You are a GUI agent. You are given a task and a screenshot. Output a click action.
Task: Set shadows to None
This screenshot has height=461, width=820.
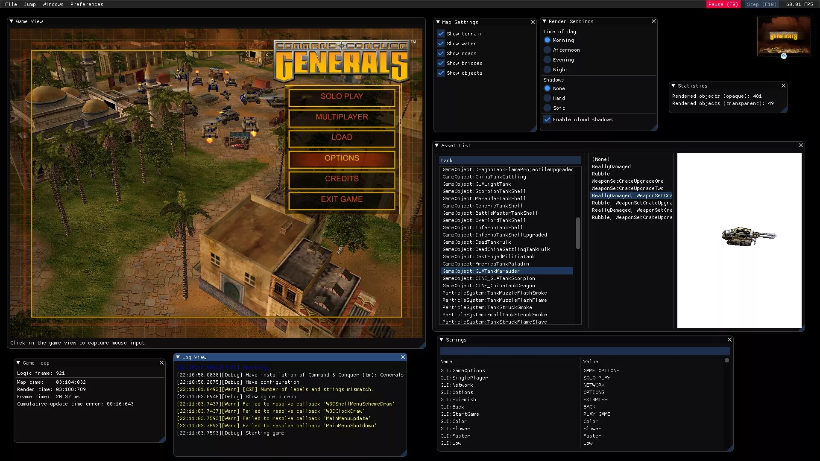click(x=547, y=88)
